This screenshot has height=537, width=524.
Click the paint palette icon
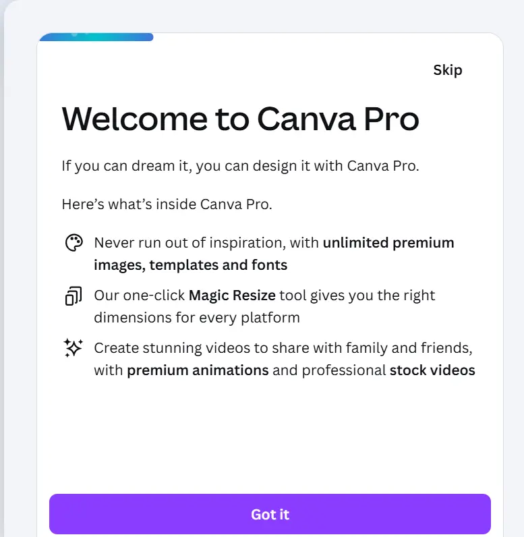tap(74, 243)
